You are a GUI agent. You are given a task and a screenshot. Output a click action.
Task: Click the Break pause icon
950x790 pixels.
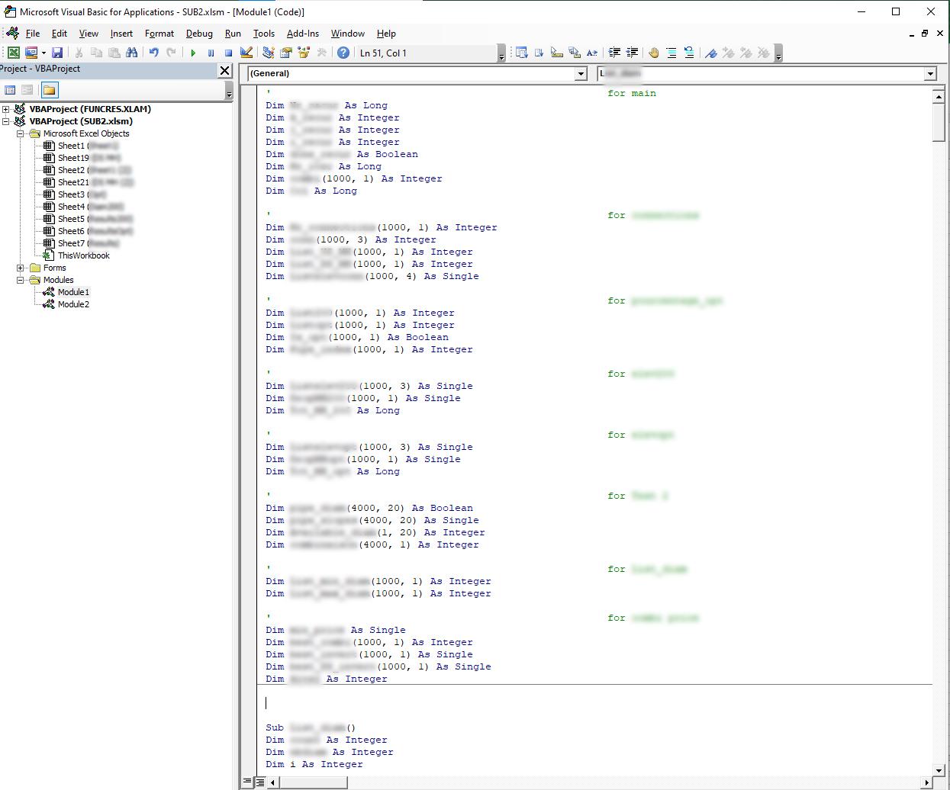pos(211,53)
